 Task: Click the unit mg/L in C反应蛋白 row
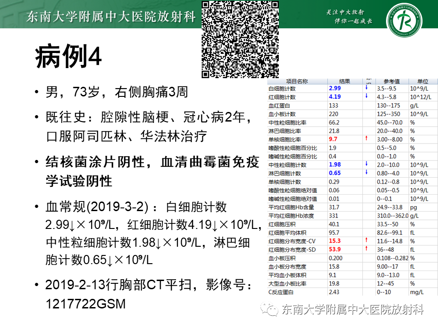(x=417, y=292)
